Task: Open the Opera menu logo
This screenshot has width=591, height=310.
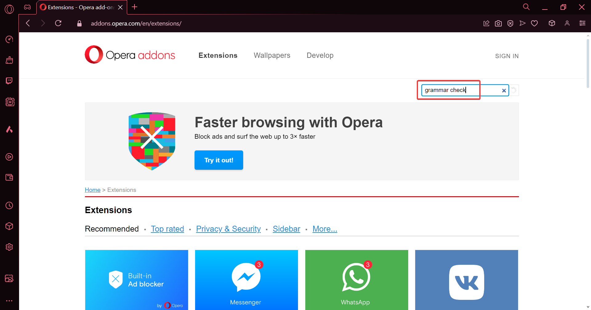Action: pos(9,9)
